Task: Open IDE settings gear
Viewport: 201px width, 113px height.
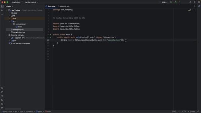Action: (x=199, y=2)
